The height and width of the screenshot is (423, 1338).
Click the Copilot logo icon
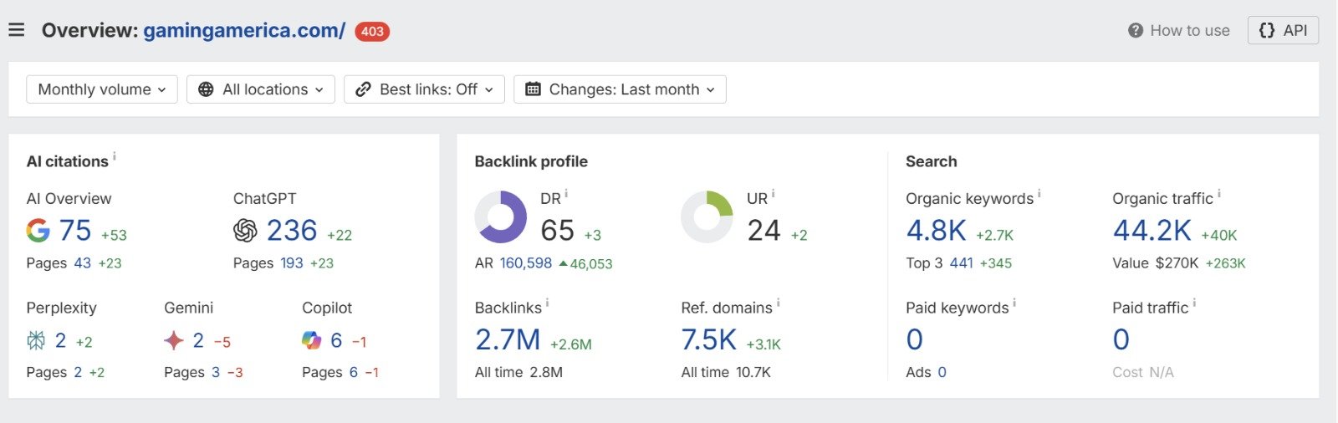tap(311, 340)
